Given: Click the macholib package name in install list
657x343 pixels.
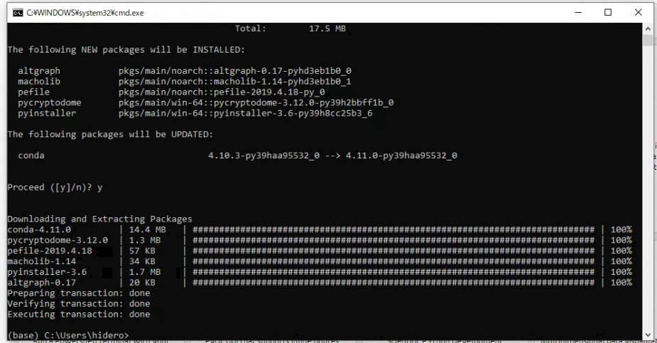Looking at the screenshot, I should tap(39, 81).
